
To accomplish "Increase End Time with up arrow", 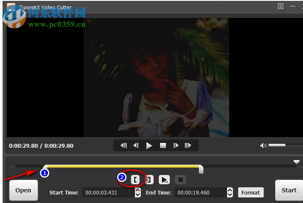I will point(230,190).
